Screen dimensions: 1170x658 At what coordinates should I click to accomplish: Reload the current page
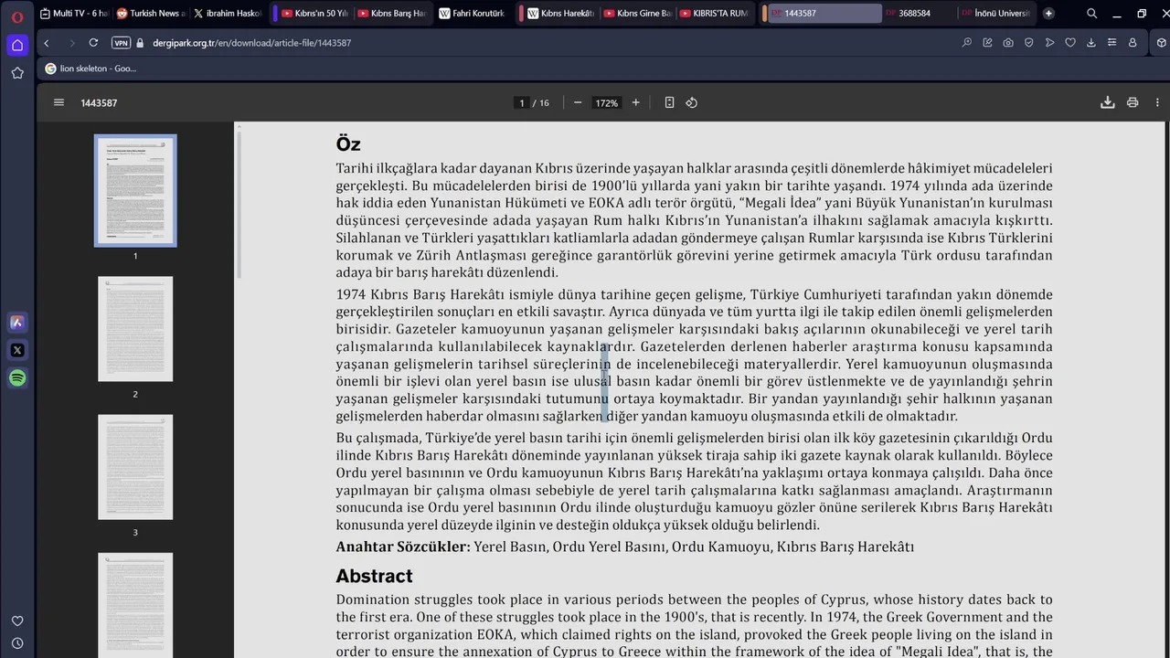(x=93, y=43)
